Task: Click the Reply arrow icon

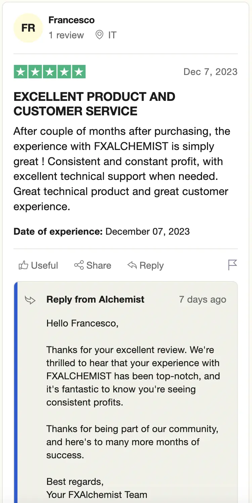Action: tap(132, 265)
